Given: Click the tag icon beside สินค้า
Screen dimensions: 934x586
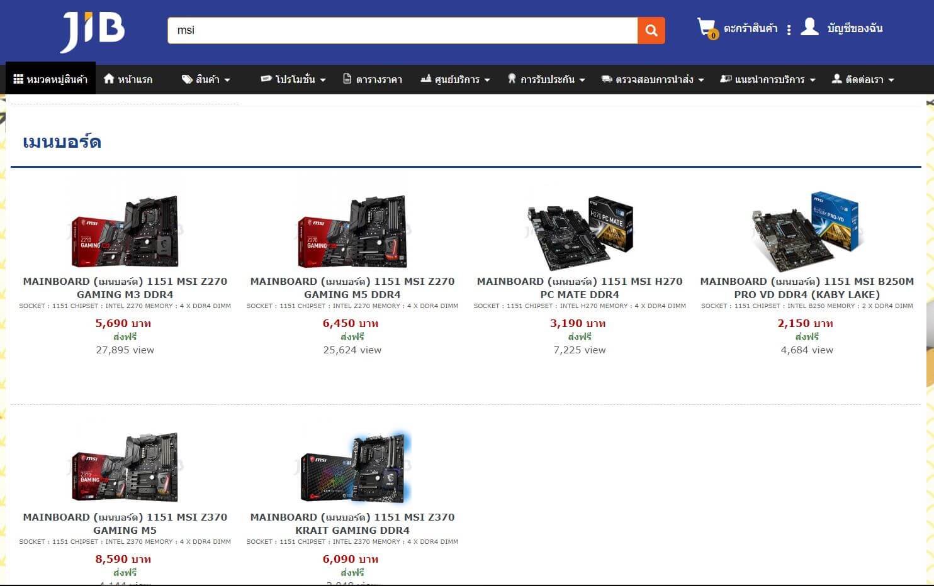Looking at the screenshot, I should tap(187, 79).
